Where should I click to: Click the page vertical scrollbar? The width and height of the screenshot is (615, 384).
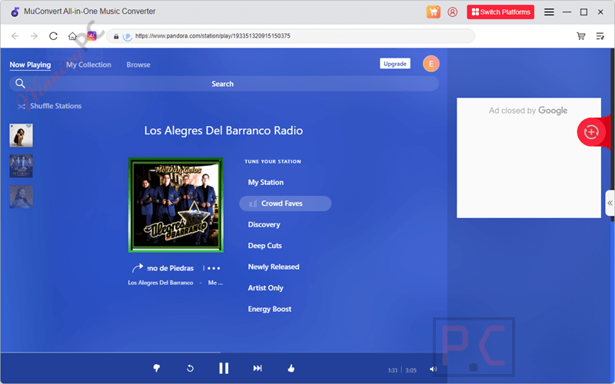(x=612, y=135)
